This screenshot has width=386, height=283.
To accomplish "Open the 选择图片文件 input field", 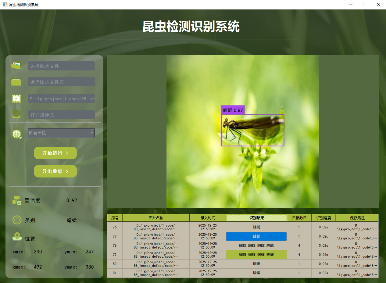I will 61,66.
